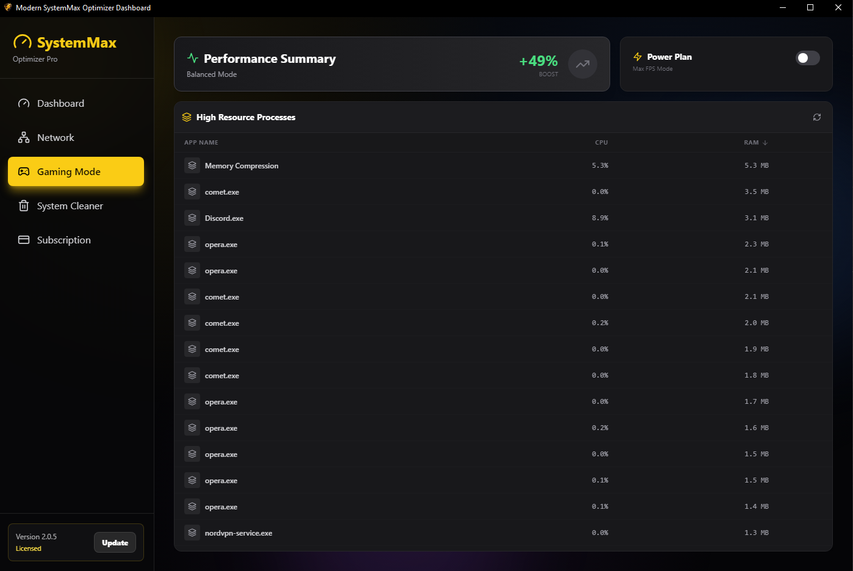
Task: Click the 5.3 MB RAM value
Action: (757, 165)
